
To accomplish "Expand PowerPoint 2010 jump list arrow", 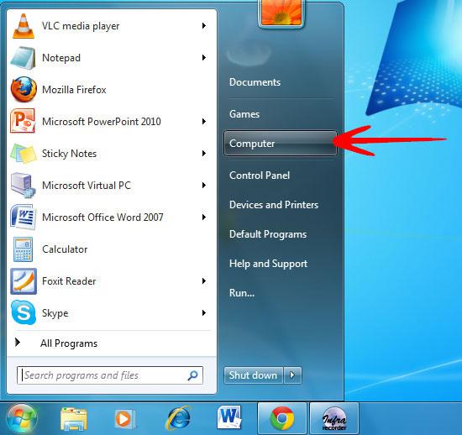I will [x=204, y=121].
